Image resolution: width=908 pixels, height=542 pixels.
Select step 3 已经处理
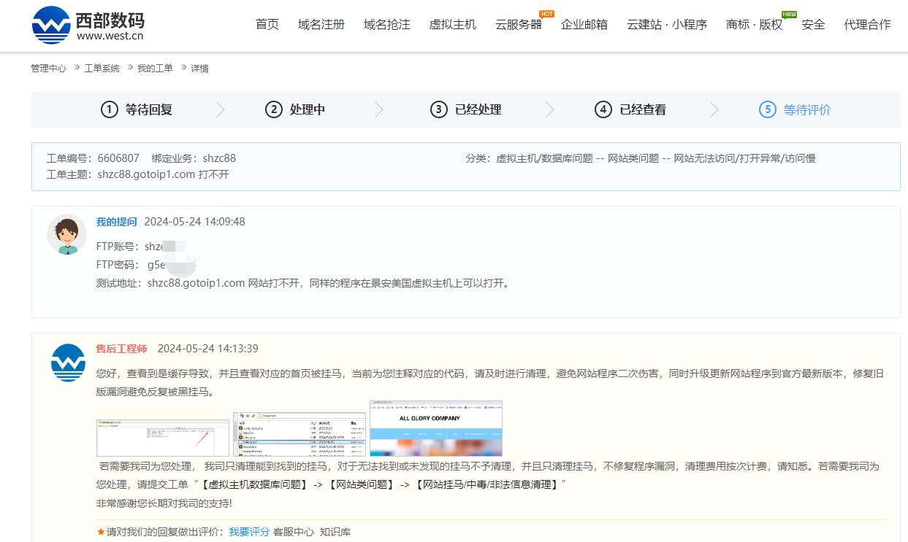465,110
